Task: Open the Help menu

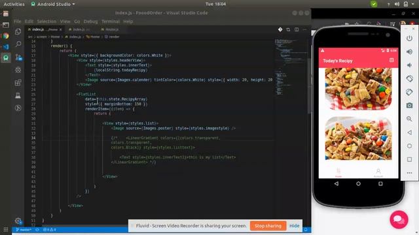Action: click(128, 22)
